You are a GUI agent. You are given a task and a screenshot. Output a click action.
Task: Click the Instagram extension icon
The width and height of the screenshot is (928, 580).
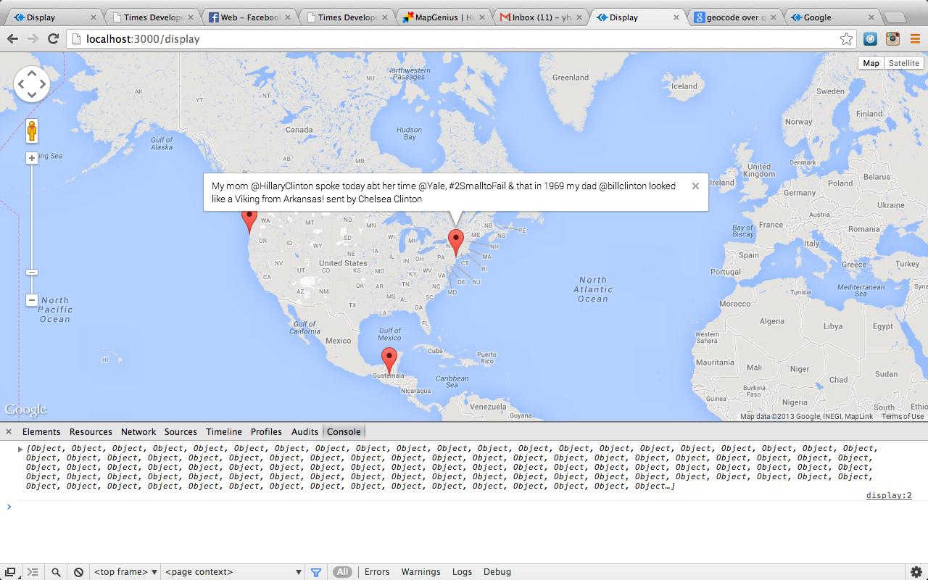[892, 39]
